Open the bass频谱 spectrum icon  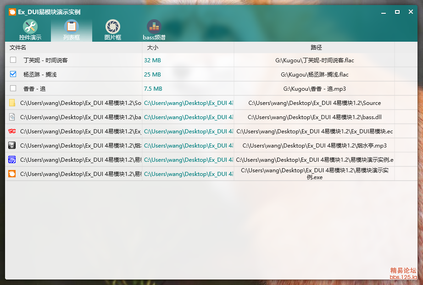154,27
